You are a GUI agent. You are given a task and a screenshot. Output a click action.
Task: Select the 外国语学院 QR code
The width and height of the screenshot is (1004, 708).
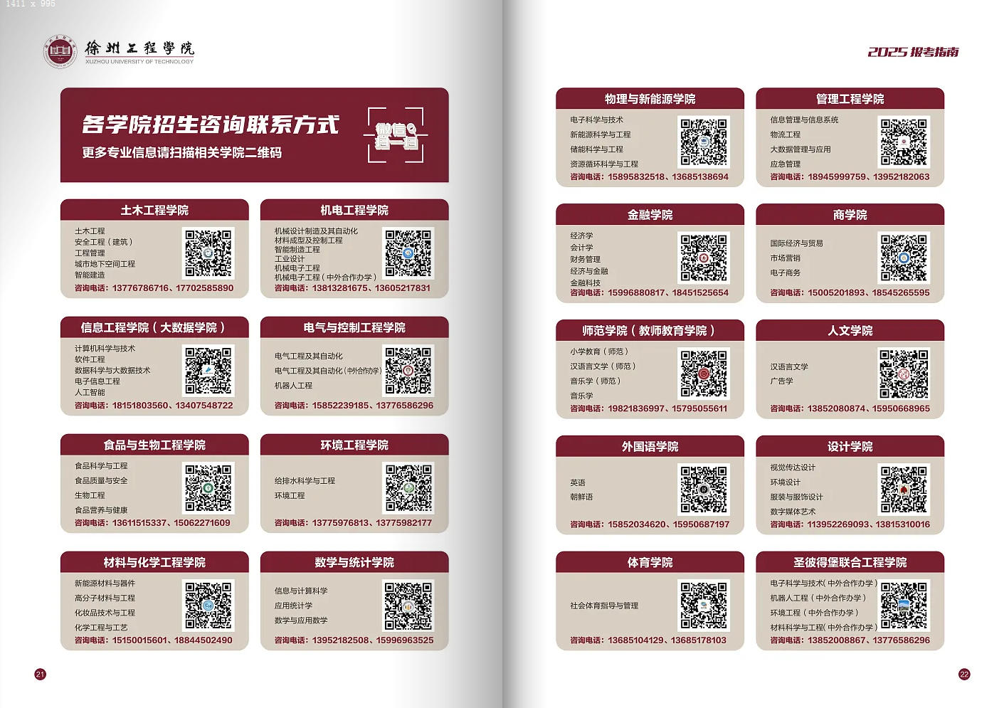[704, 490]
